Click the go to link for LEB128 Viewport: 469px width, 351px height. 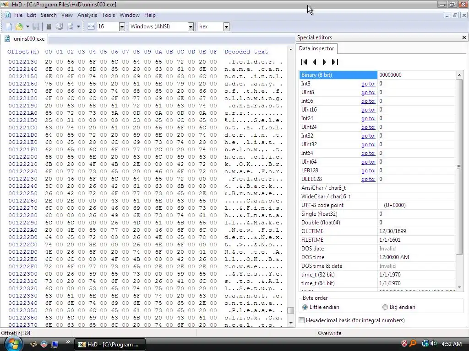point(368,170)
